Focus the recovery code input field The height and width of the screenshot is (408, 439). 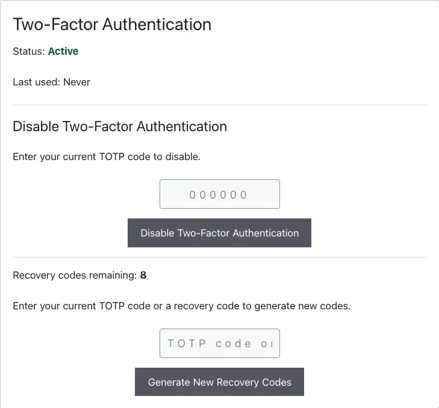[219, 344]
